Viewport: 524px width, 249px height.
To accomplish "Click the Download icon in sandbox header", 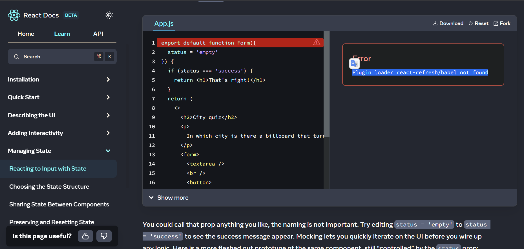I will pyautogui.click(x=435, y=23).
